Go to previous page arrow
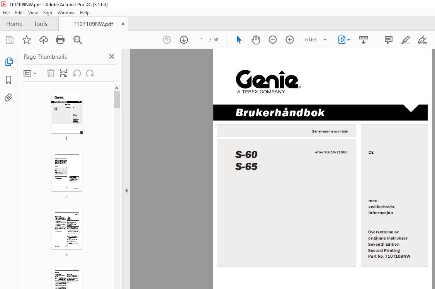 click(x=167, y=40)
